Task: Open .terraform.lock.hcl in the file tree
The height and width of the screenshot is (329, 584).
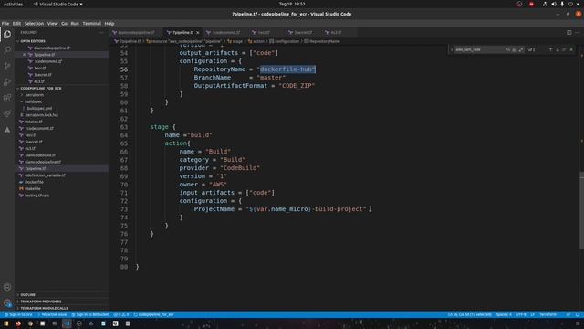Action: click(x=42, y=115)
